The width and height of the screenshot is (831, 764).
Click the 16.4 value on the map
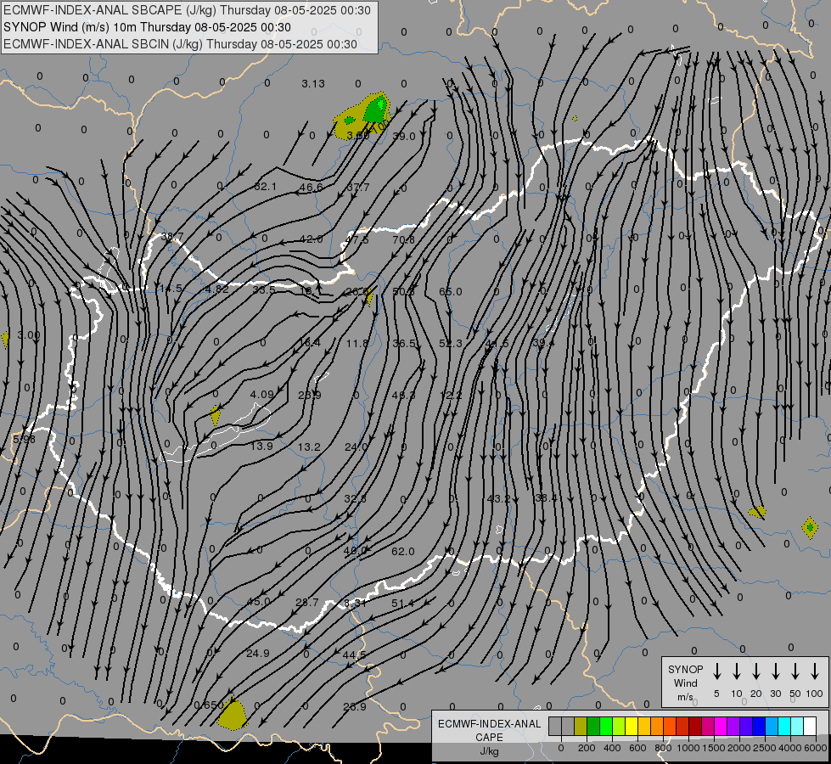click(310, 343)
